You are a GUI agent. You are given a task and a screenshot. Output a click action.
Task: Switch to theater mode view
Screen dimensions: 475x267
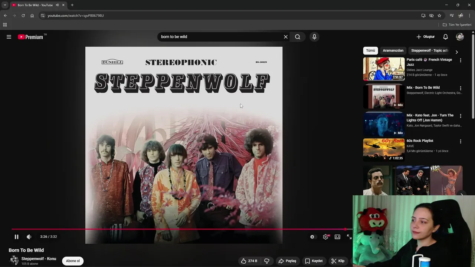(337, 237)
